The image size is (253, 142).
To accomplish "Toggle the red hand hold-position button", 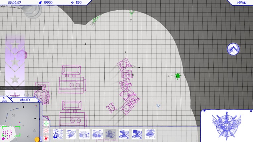I will (46, 138).
